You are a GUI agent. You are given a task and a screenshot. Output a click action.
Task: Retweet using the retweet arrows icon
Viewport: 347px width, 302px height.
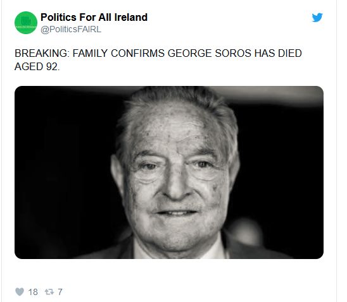tap(49, 292)
